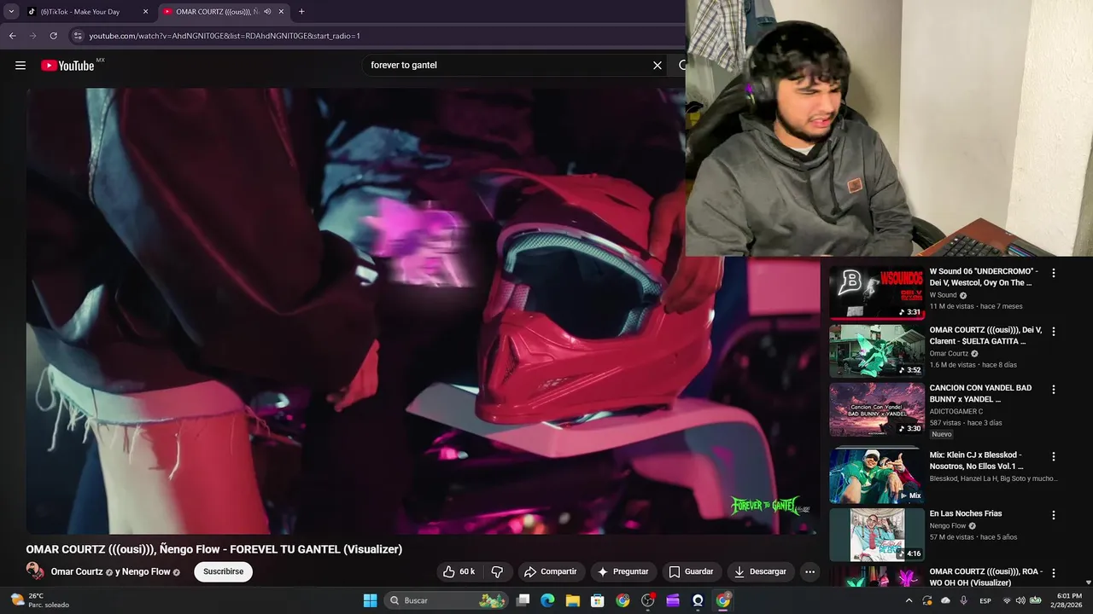This screenshot has width=1093, height=614.
Task: Go to the YouTube home logo
Action: tap(67, 65)
